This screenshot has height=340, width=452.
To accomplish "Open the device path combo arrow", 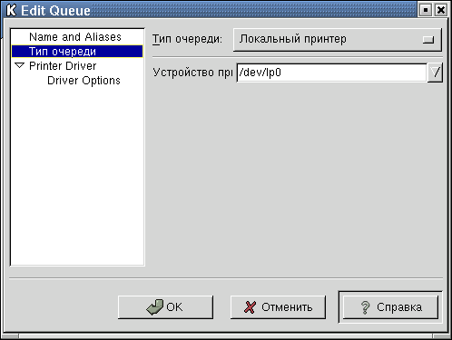I will click(435, 73).
